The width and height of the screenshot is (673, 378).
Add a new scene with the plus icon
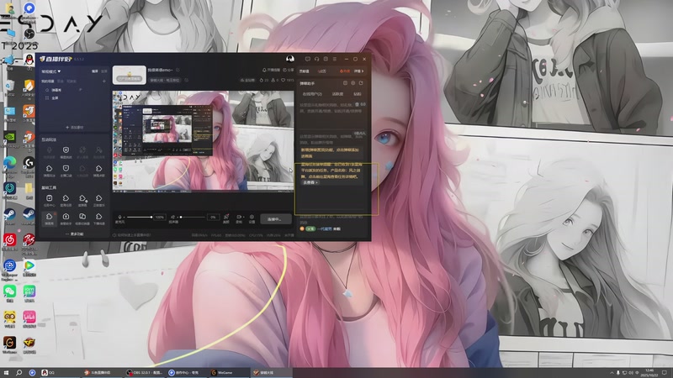103,81
